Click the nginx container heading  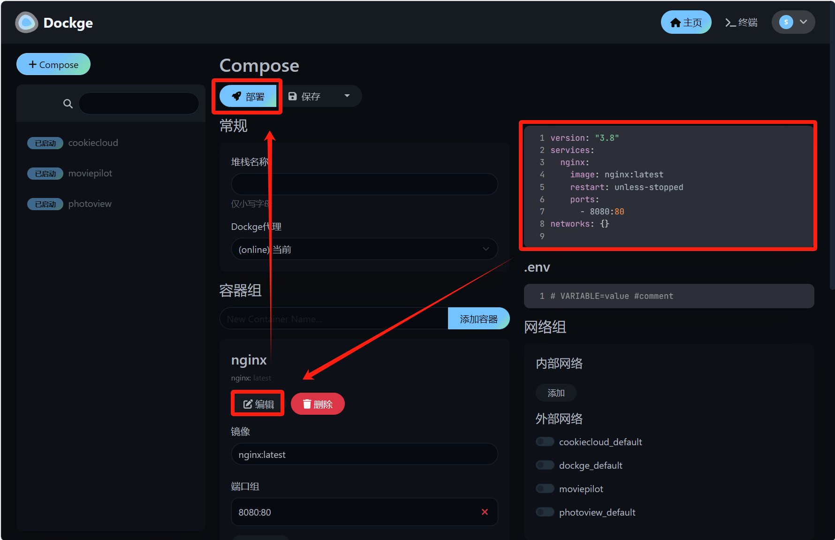249,360
